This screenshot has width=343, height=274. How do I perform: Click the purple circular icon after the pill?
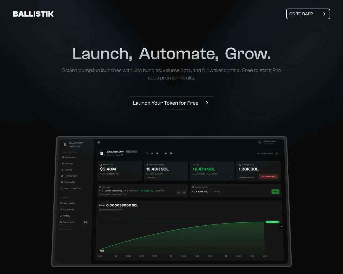point(171,153)
